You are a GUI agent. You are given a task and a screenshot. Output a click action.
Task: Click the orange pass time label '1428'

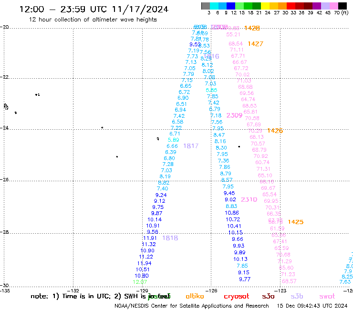pos(252,28)
